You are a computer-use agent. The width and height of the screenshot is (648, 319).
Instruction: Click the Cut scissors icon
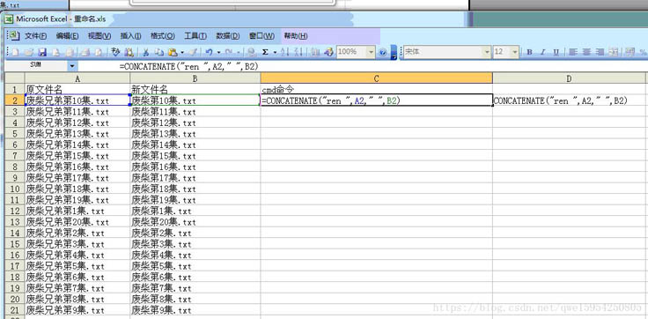click(x=146, y=52)
